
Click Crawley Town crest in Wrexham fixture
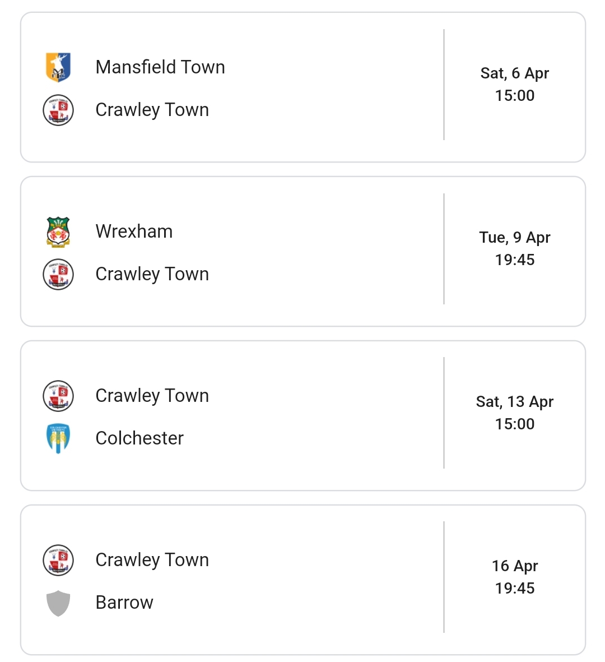click(58, 274)
